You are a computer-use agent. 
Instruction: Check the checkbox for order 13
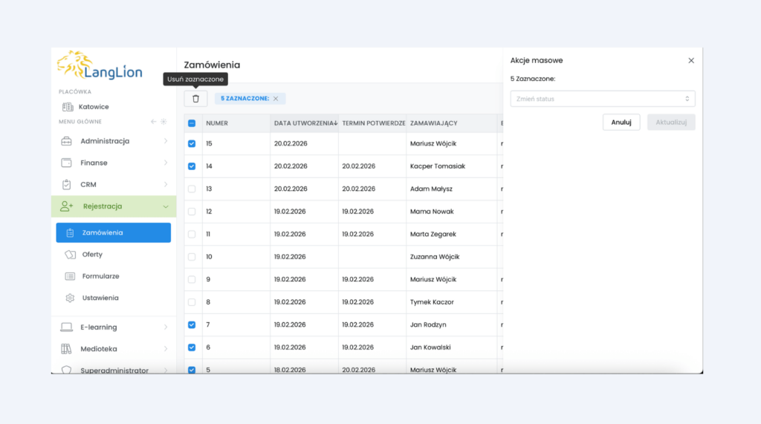[192, 189]
